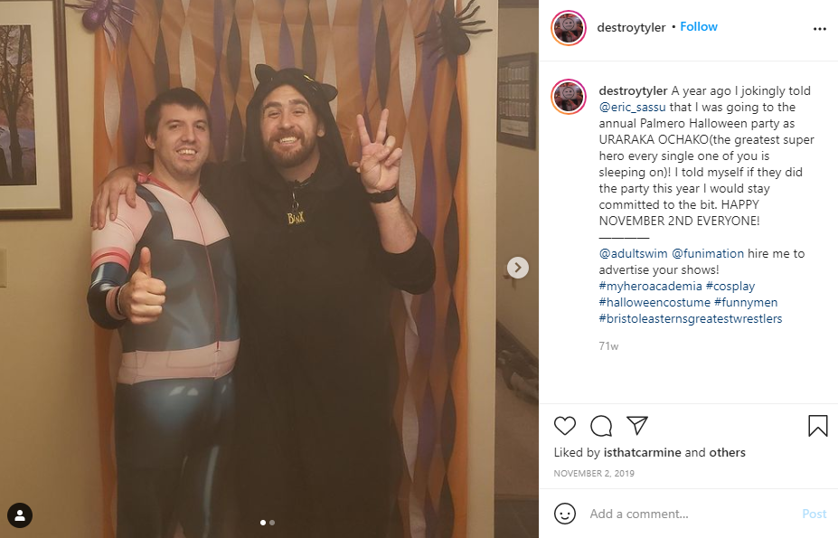
Task: Save the post with the bookmark icon
Action: coord(818,426)
